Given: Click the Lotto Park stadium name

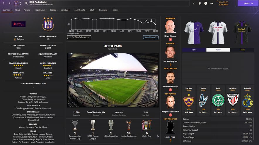Looking at the screenshot, I should [x=113, y=46].
